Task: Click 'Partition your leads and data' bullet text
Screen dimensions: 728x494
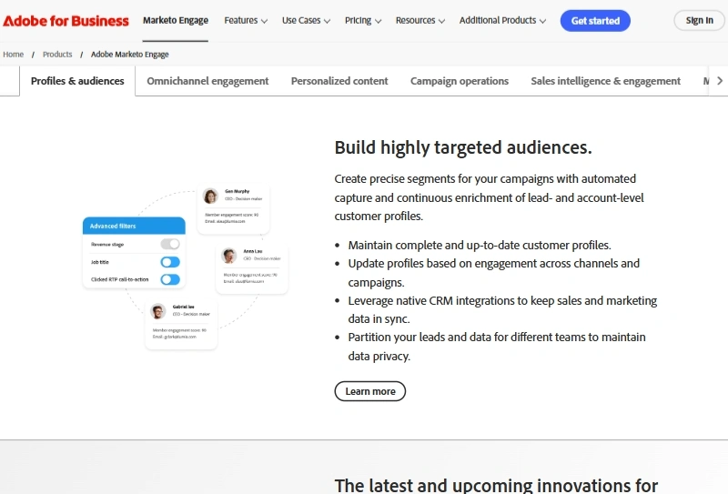Action: tap(497, 347)
